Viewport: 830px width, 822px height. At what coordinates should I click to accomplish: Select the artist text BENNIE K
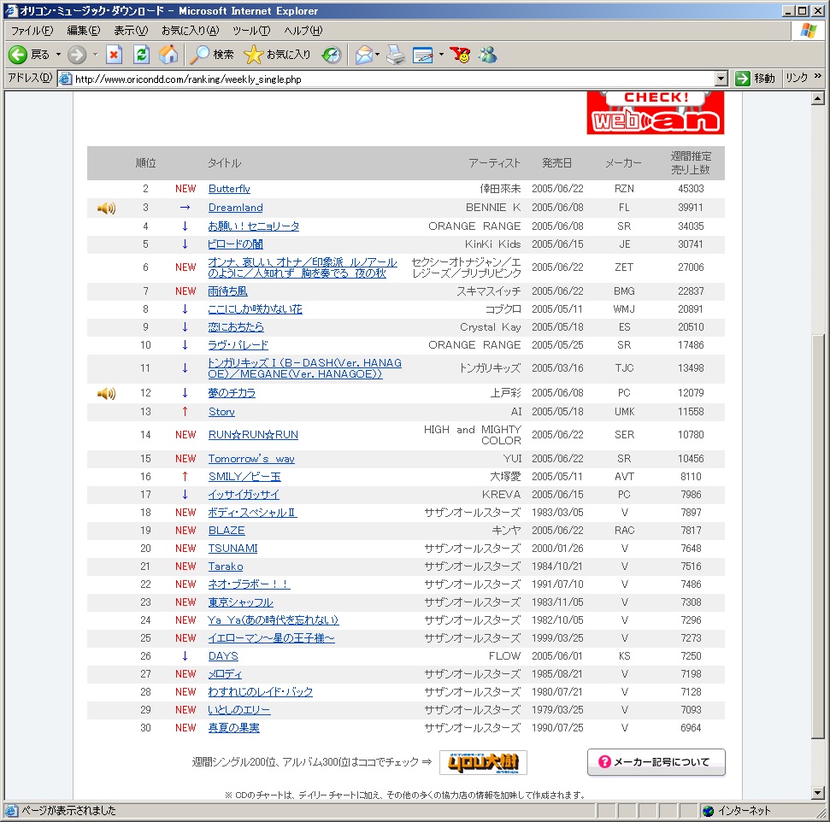tap(493, 208)
